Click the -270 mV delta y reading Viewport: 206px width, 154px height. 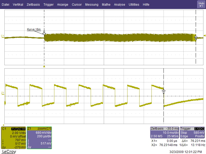tap(20, 147)
